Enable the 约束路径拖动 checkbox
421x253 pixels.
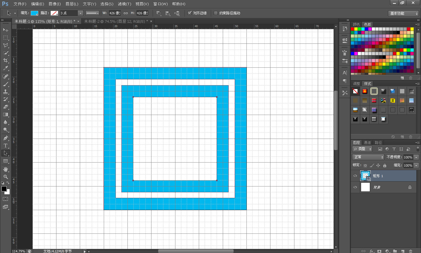click(x=216, y=13)
